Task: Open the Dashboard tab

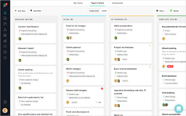Action: [x=109, y=3]
